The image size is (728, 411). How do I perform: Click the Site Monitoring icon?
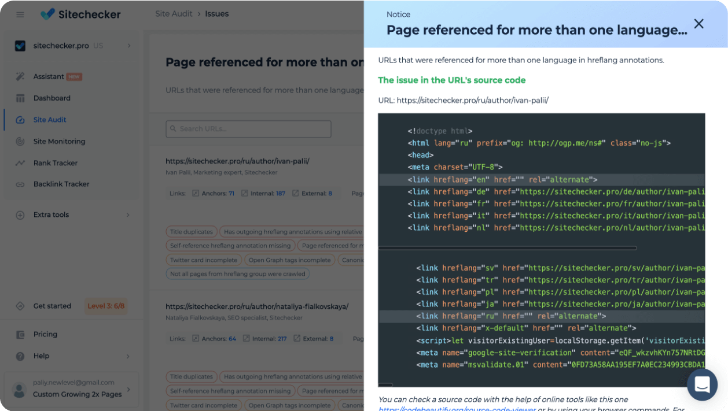[20, 141]
